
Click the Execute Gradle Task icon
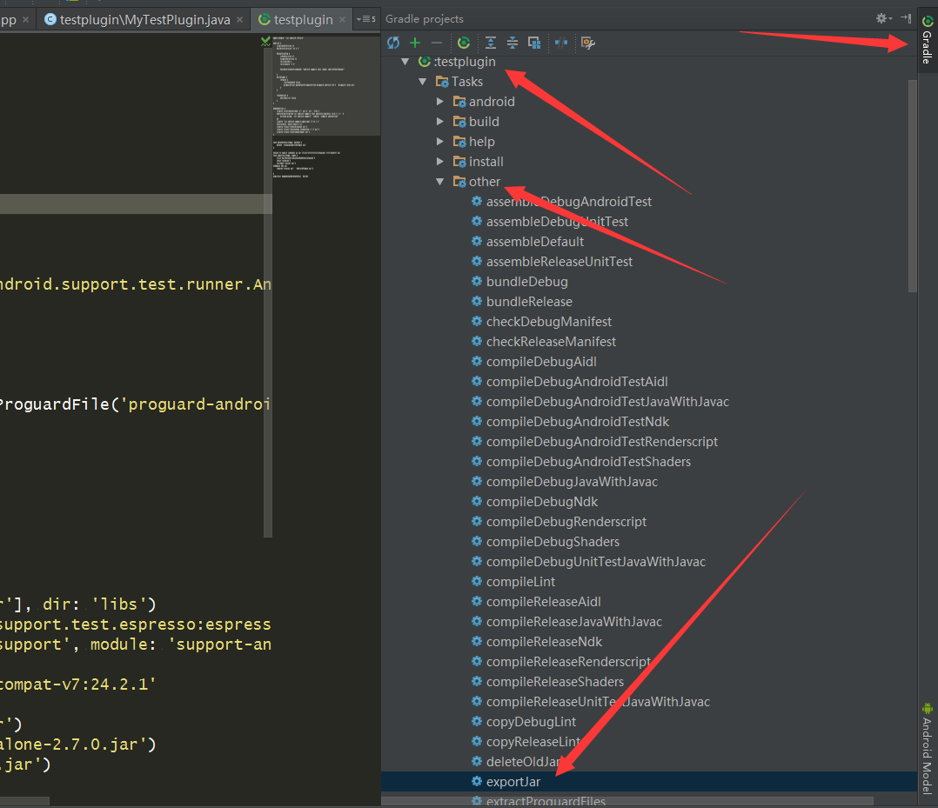464,43
